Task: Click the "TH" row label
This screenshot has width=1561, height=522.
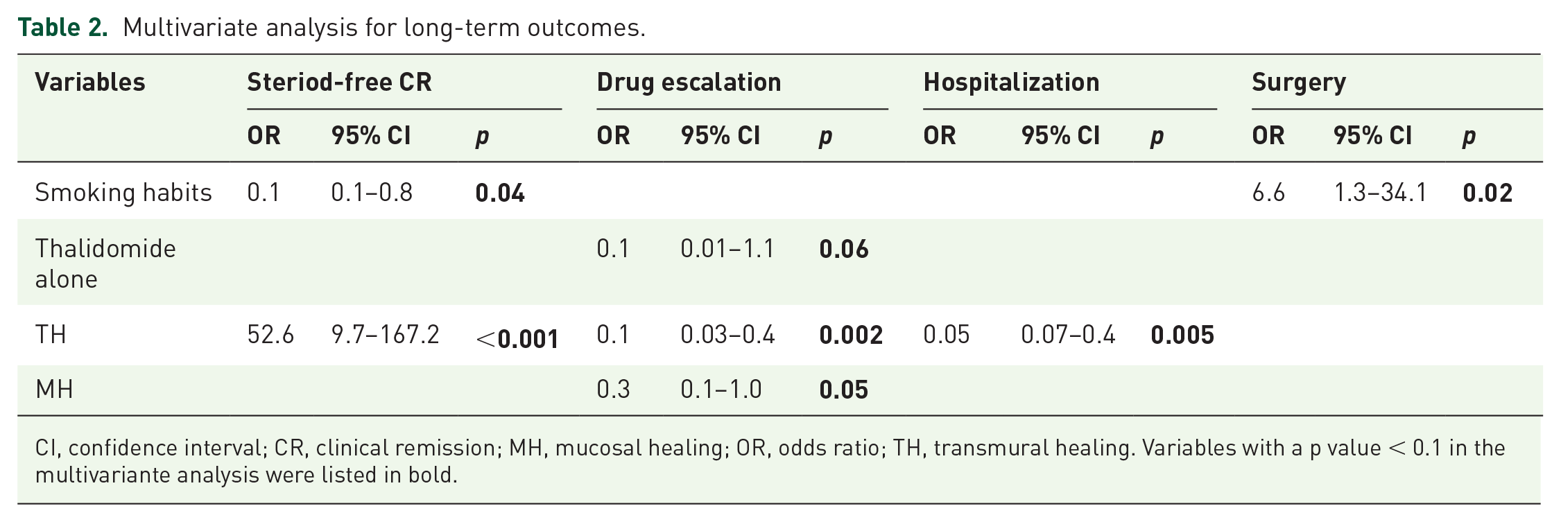Action: 51,335
